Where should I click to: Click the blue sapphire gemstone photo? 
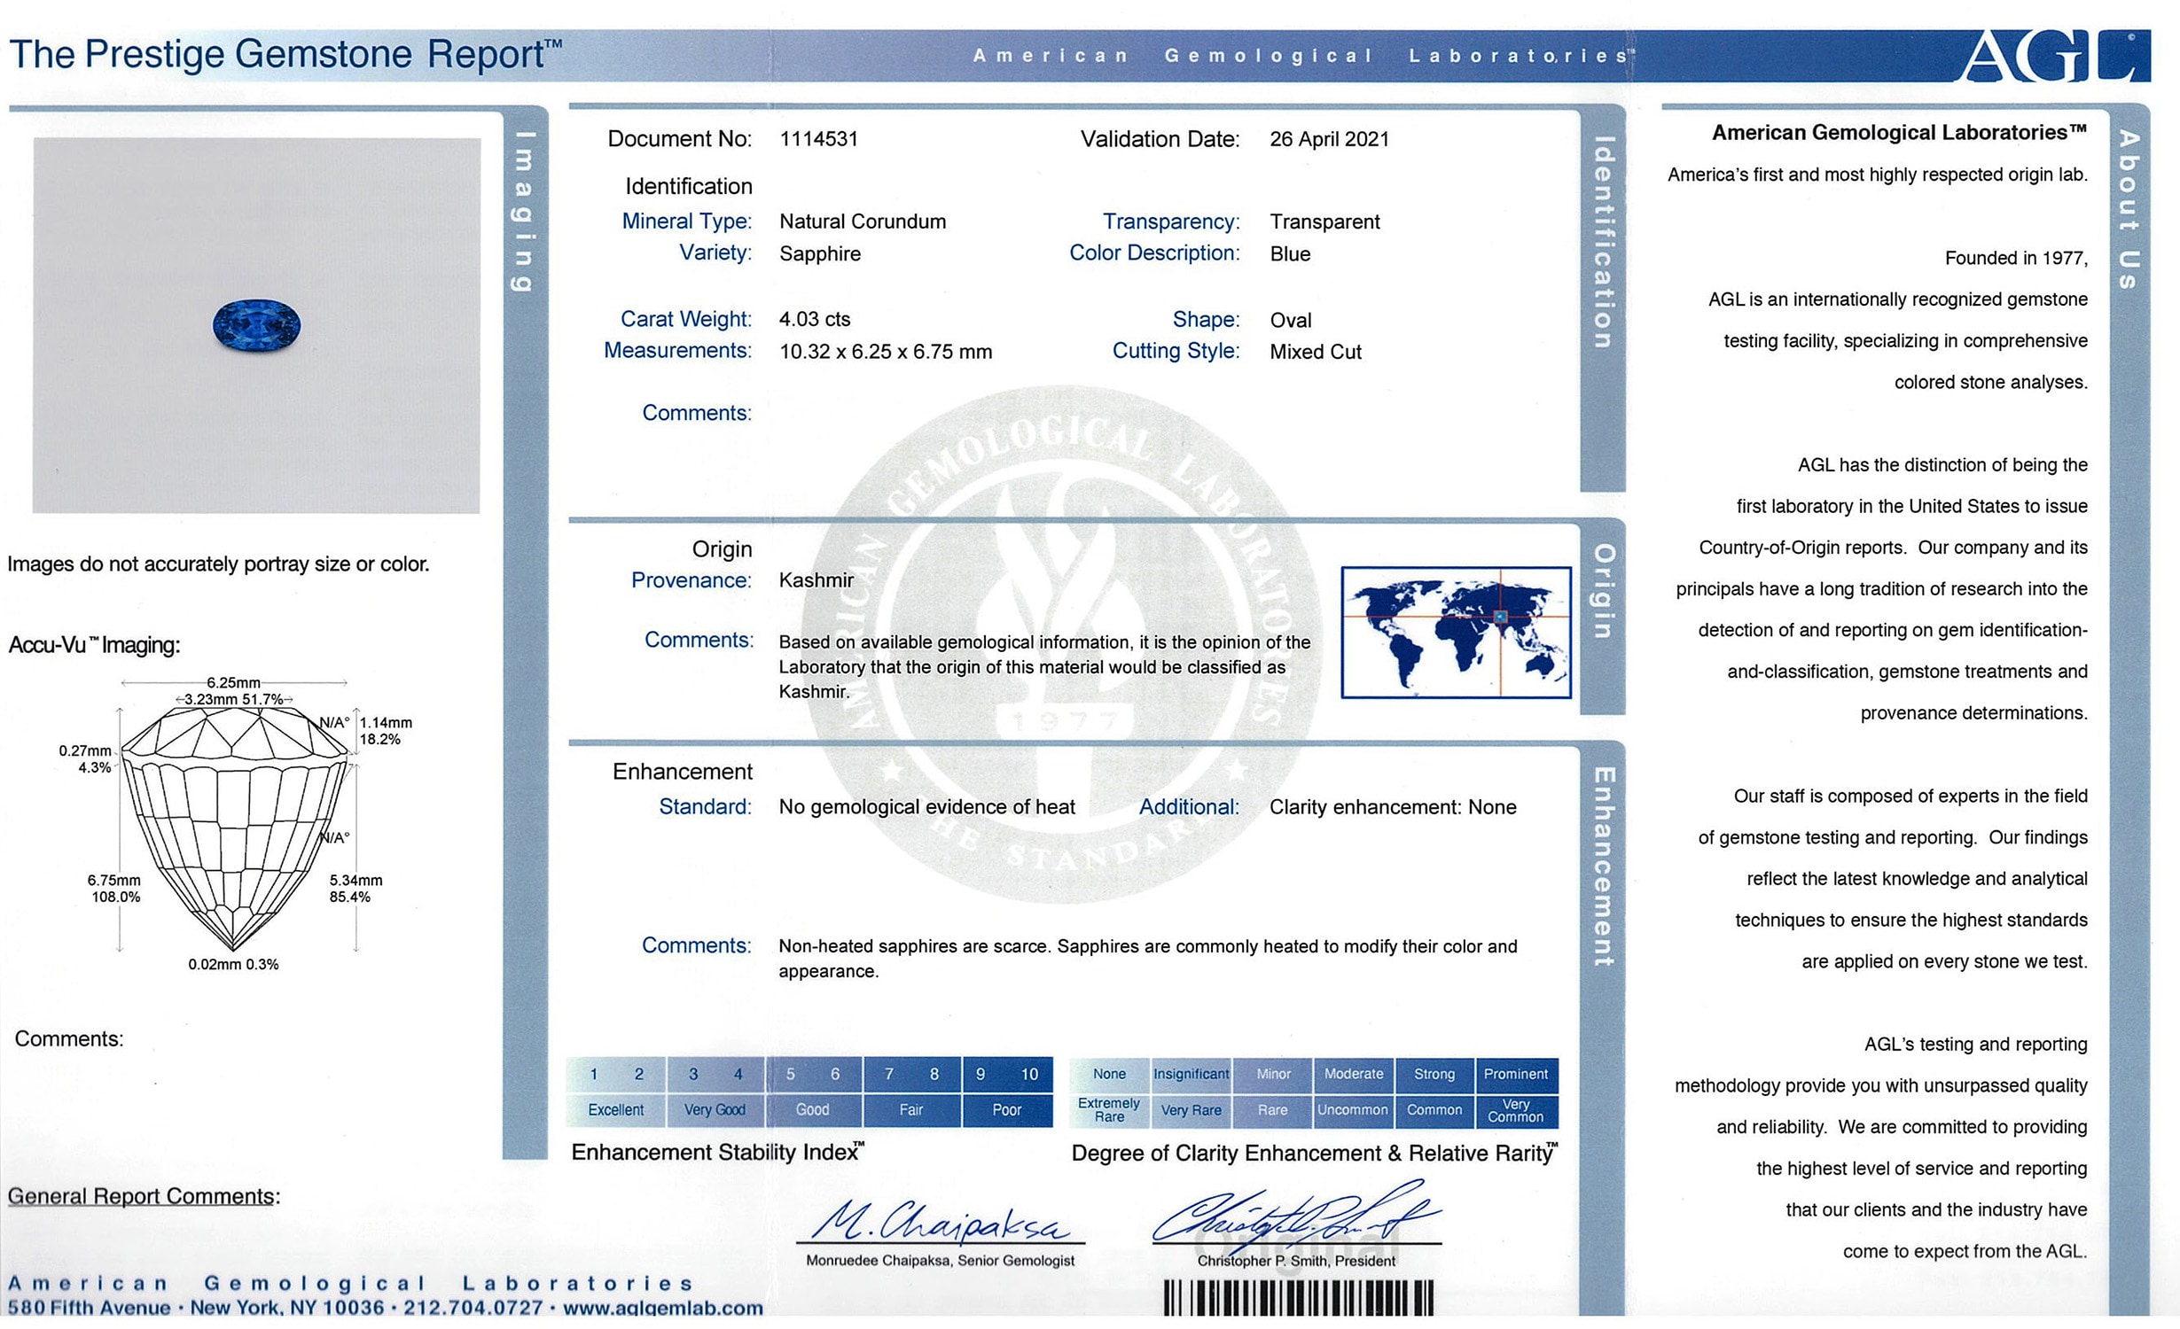256,325
